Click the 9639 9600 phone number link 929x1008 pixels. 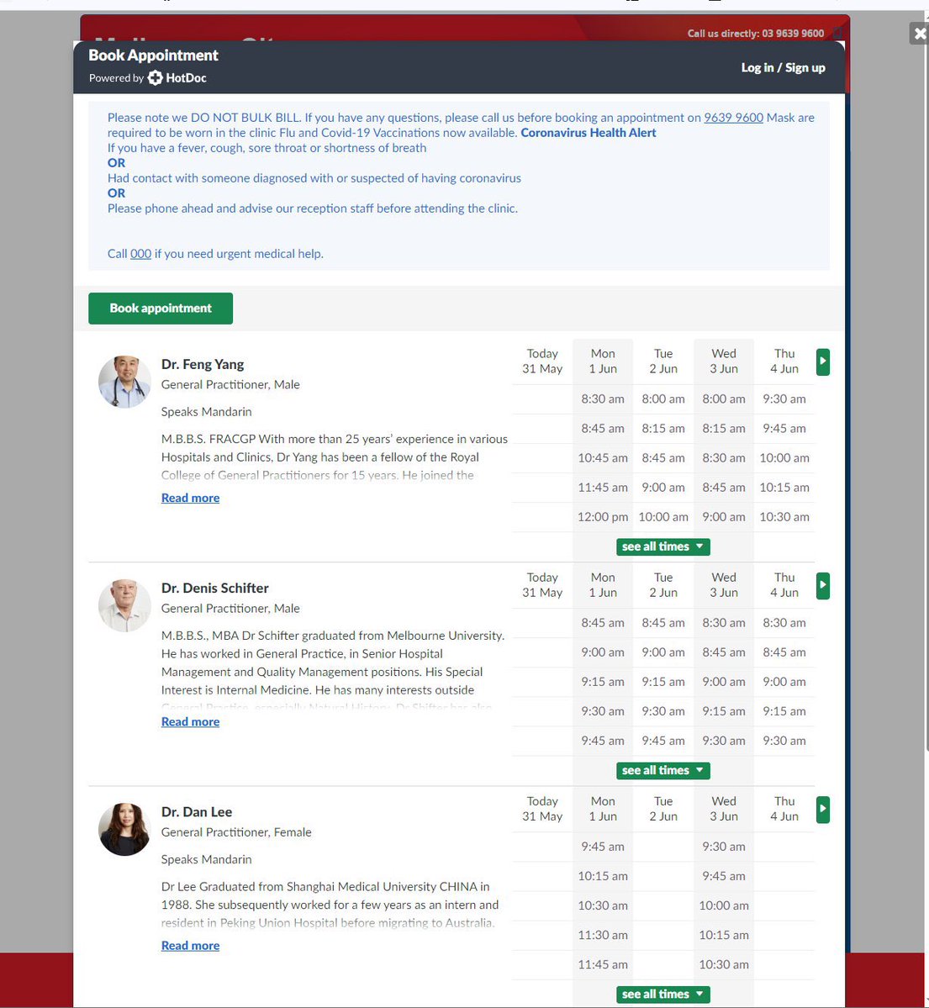click(x=734, y=118)
